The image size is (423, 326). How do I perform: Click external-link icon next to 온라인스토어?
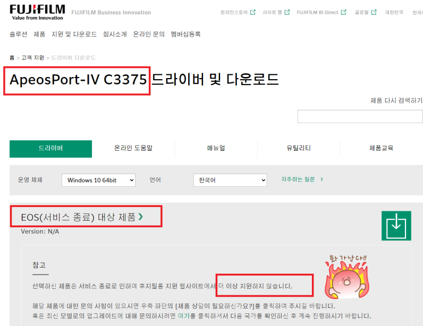point(252,13)
